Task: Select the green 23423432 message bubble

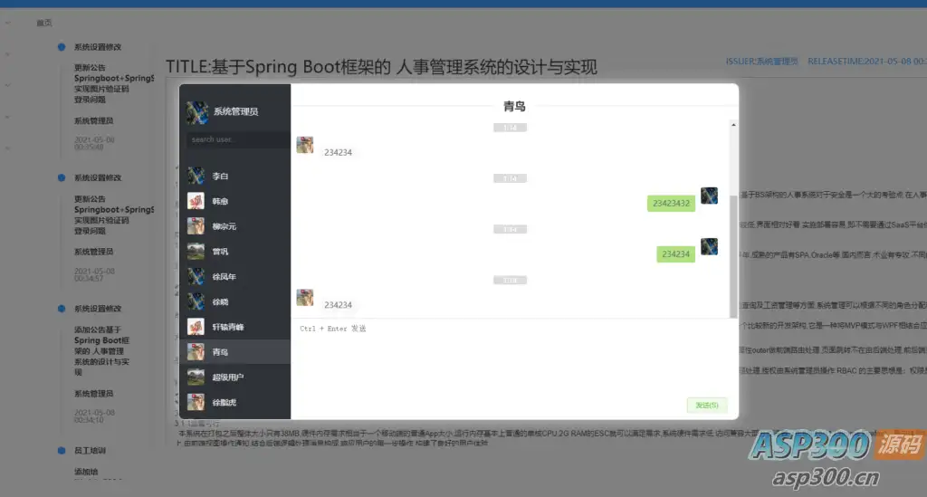Action: click(671, 204)
